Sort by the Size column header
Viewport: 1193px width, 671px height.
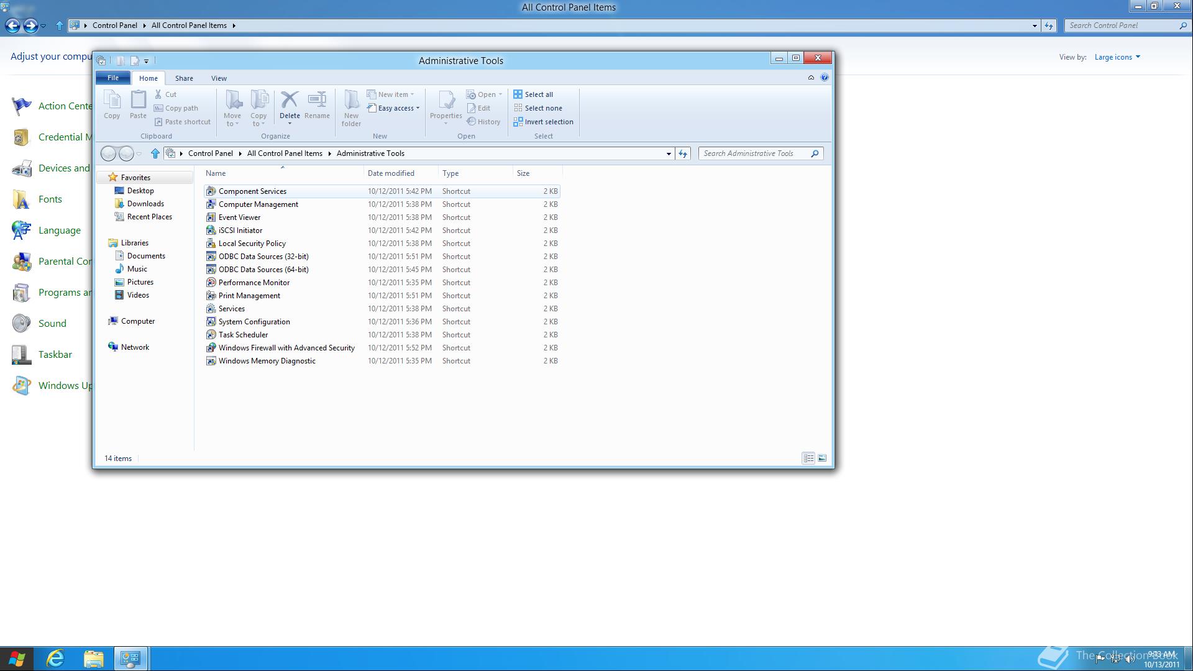click(537, 173)
